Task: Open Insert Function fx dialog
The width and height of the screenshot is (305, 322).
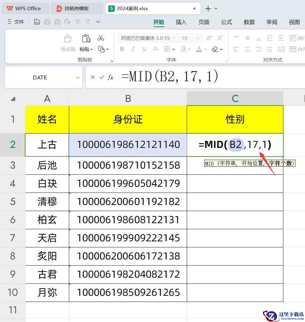Action: tap(110, 77)
